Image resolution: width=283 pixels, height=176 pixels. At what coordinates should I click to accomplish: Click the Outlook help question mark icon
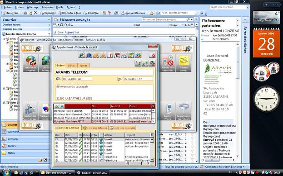pyautogui.click(x=202, y=13)
